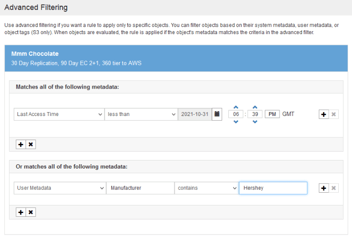Click the Hershey value field
Screen dimensions: 352x240
point(273,188)
